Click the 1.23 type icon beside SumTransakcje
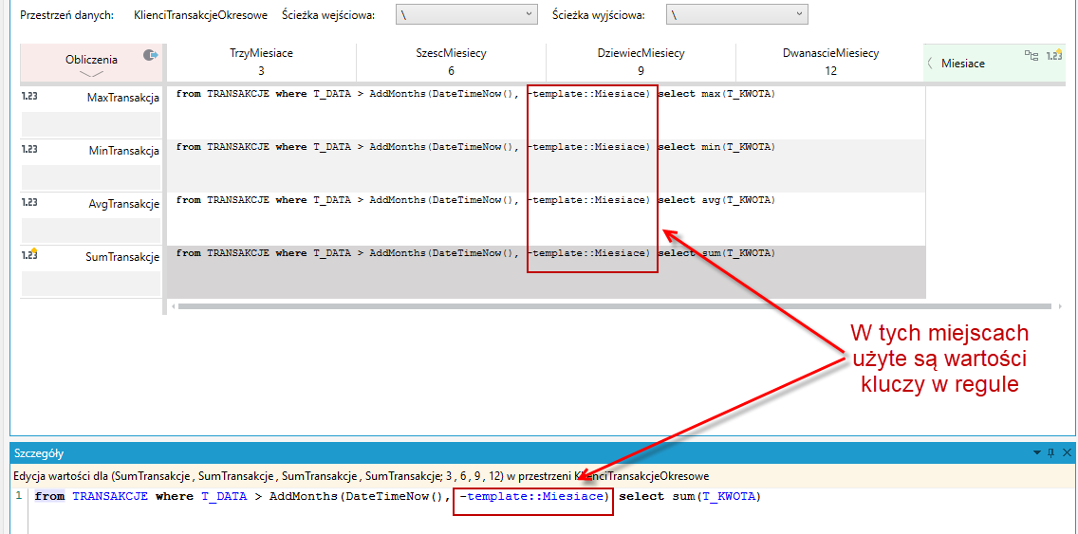1078x534 pixels. 28,254
